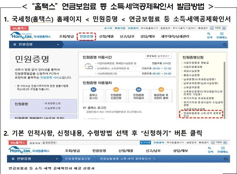This screenshot has height=174, width=237.
Task: Click My홈택스 button in step 2 screenshot
Action: point(18,143)
